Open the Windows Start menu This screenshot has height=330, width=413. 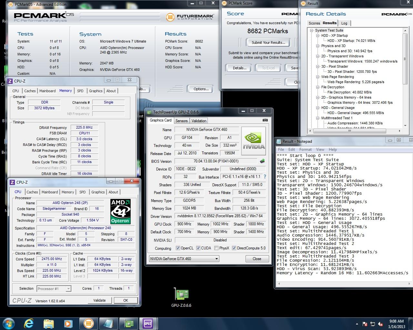tap(8, 323)
